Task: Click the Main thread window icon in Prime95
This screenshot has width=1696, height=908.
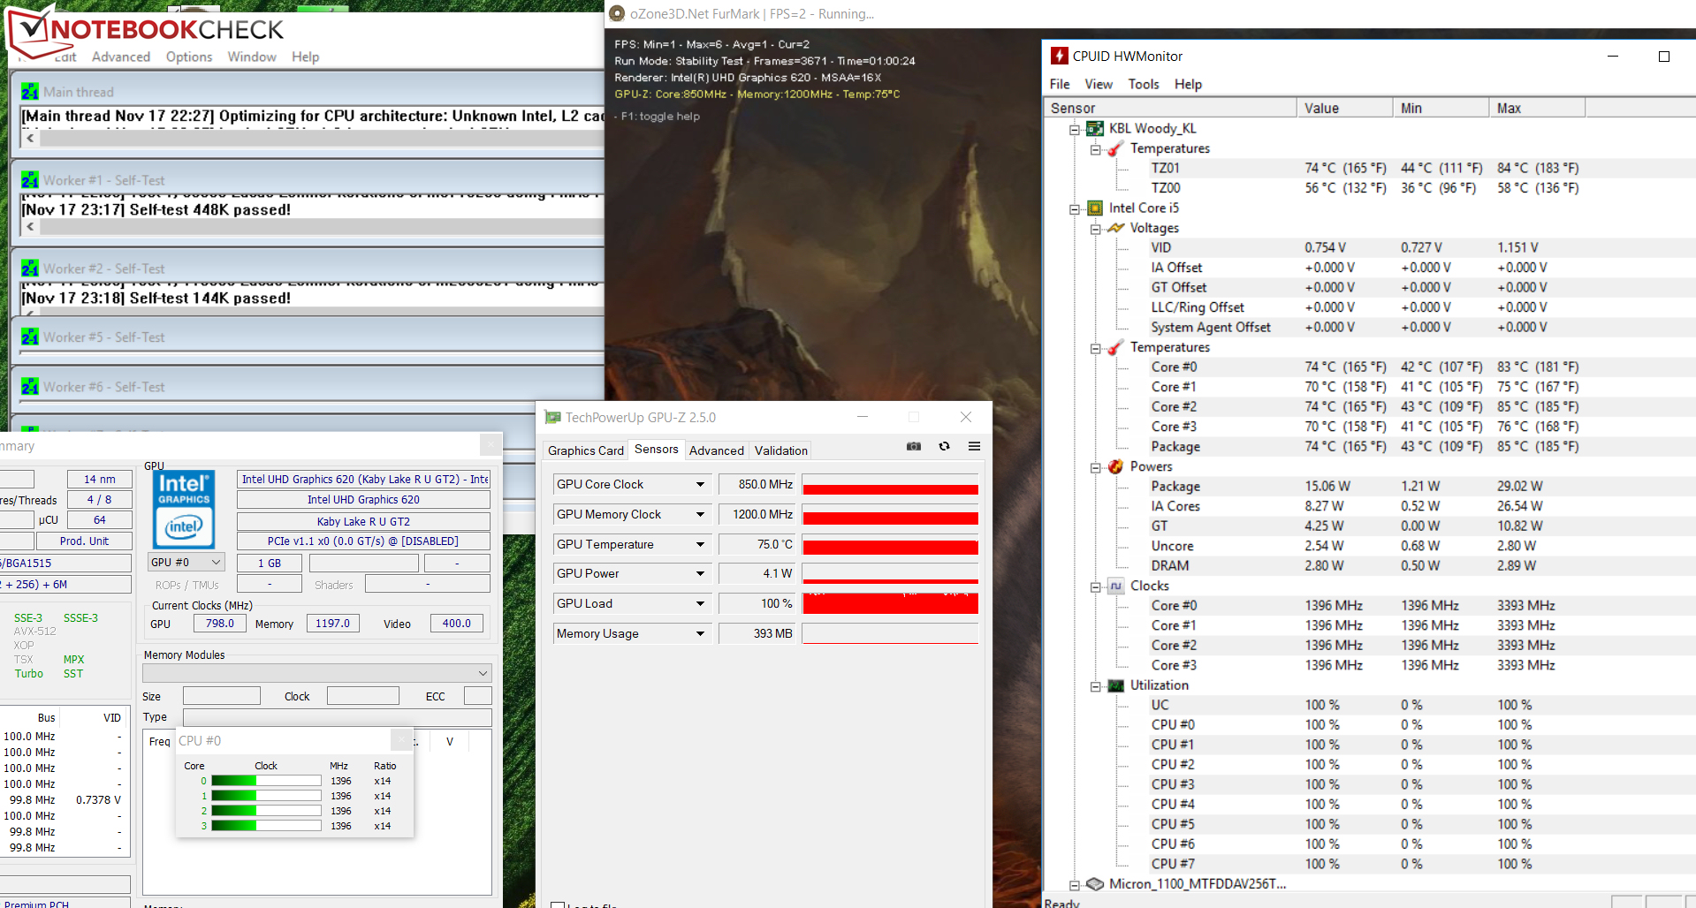Action: [30, 92]
